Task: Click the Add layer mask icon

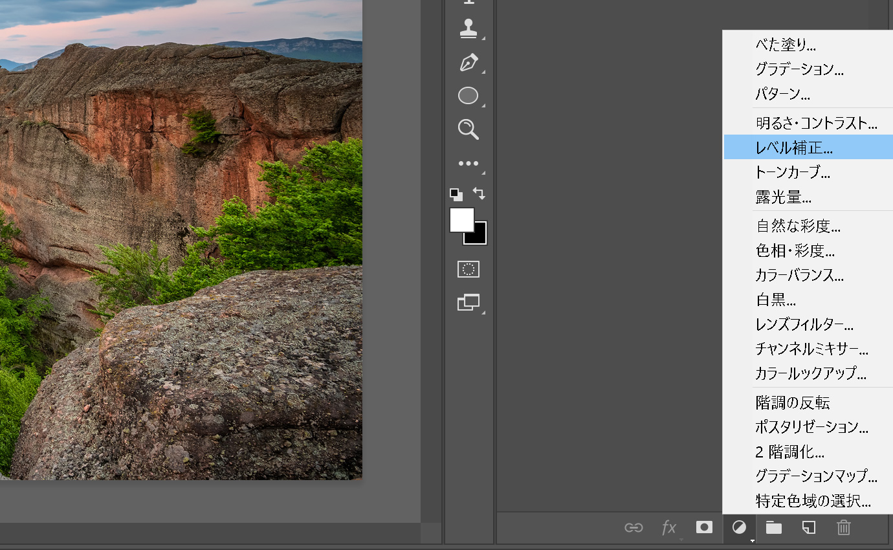Action: pyautogui.click(x=704, y=527)
